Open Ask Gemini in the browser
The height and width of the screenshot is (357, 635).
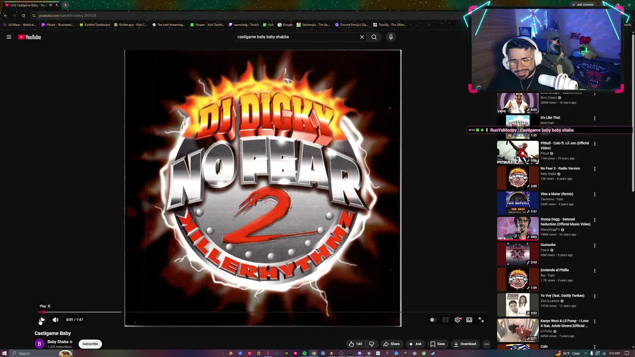coord(583,5)
